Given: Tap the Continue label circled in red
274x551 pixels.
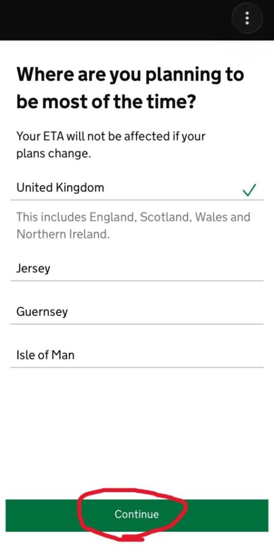Looking at the screenshot, I should (137, 514).
